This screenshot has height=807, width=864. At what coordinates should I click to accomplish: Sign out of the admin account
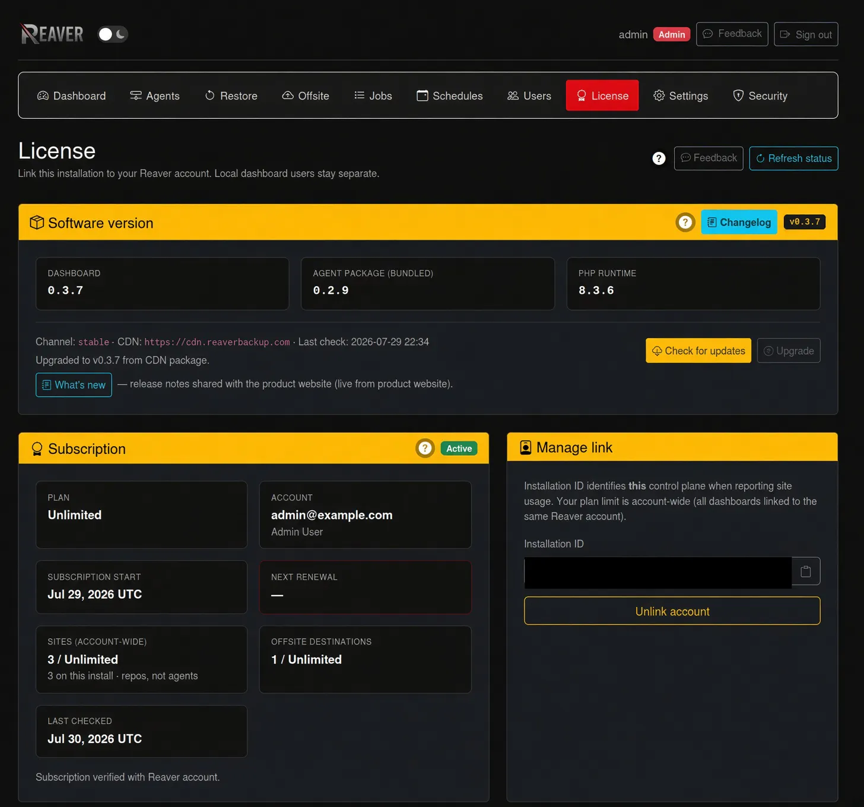[806, 34]
